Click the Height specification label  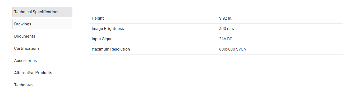click(x=98, y=18)
